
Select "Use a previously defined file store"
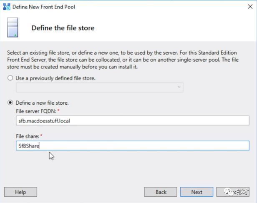click(x=10, y=78)
